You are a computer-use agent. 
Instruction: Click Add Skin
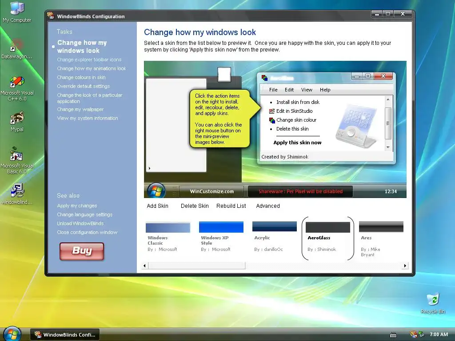pyautogui.click(x=157, y=206)
